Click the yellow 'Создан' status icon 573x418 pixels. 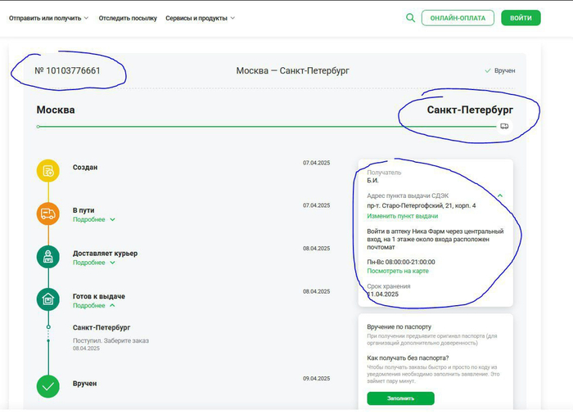click(x=48, y=171)
